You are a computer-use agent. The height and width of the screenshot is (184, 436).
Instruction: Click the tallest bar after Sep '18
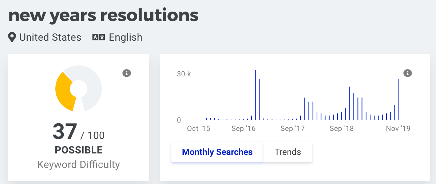click(349, 103)
